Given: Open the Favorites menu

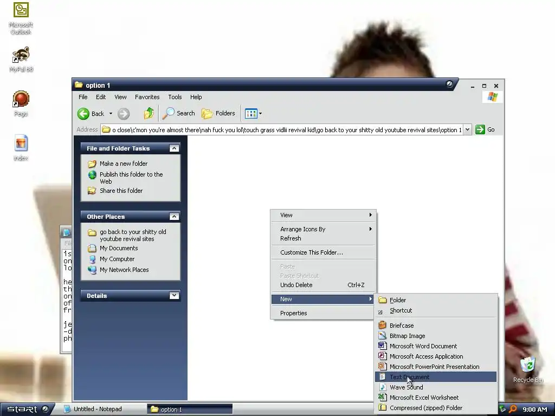Looking at the screenshot, I should coord(147,97).
